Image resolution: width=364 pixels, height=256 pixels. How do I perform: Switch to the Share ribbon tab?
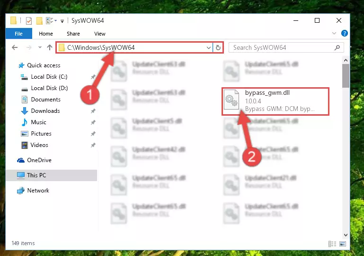[73, 34]
